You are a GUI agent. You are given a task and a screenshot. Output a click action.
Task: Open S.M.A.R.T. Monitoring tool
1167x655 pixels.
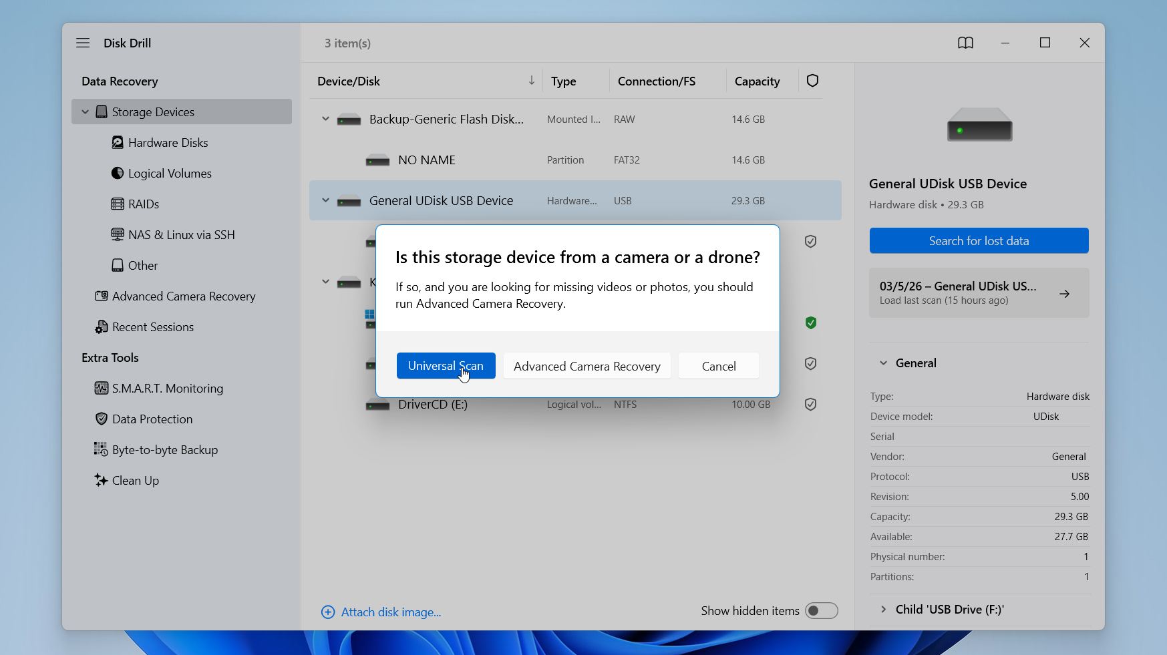(x=167, y=388)
